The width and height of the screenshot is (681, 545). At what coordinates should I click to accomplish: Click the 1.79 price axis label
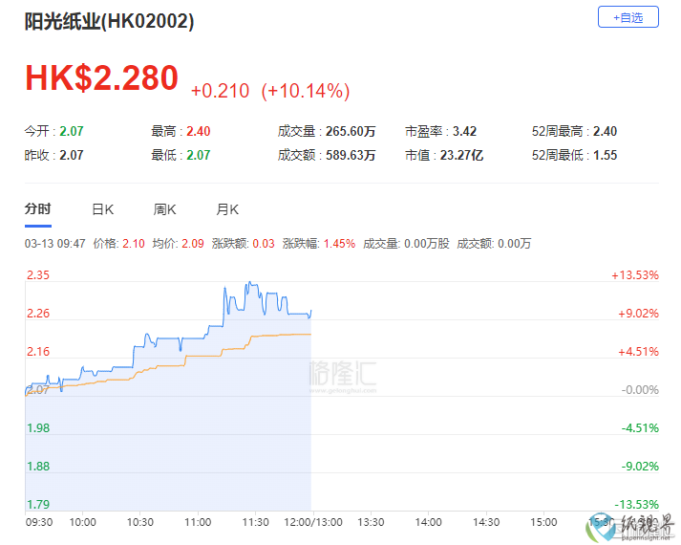coord(38,505)
